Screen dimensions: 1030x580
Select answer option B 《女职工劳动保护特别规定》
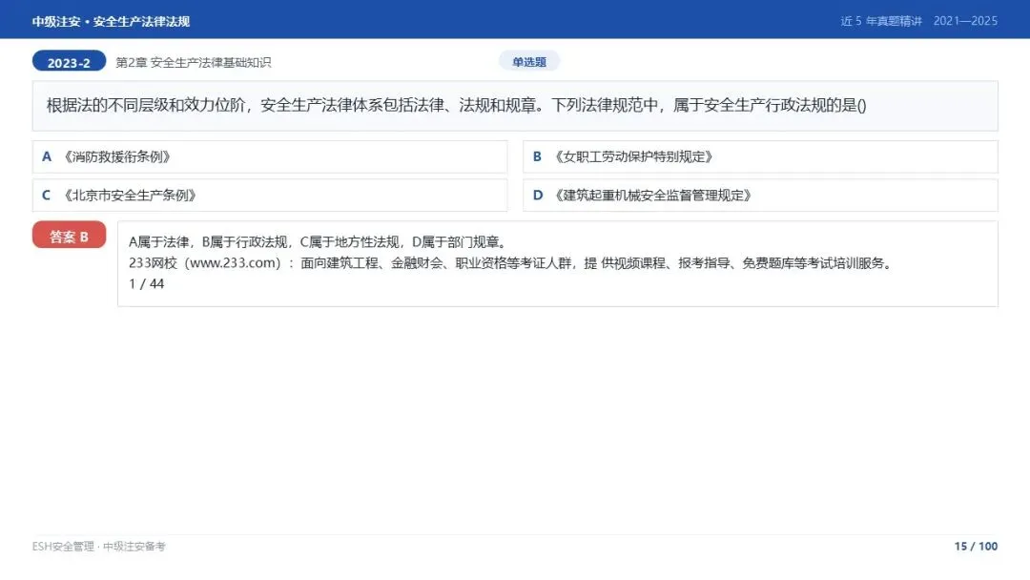point(760,157)
